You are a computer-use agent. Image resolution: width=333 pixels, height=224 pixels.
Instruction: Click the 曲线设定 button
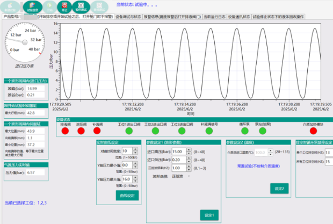click(x=127, y=194)
